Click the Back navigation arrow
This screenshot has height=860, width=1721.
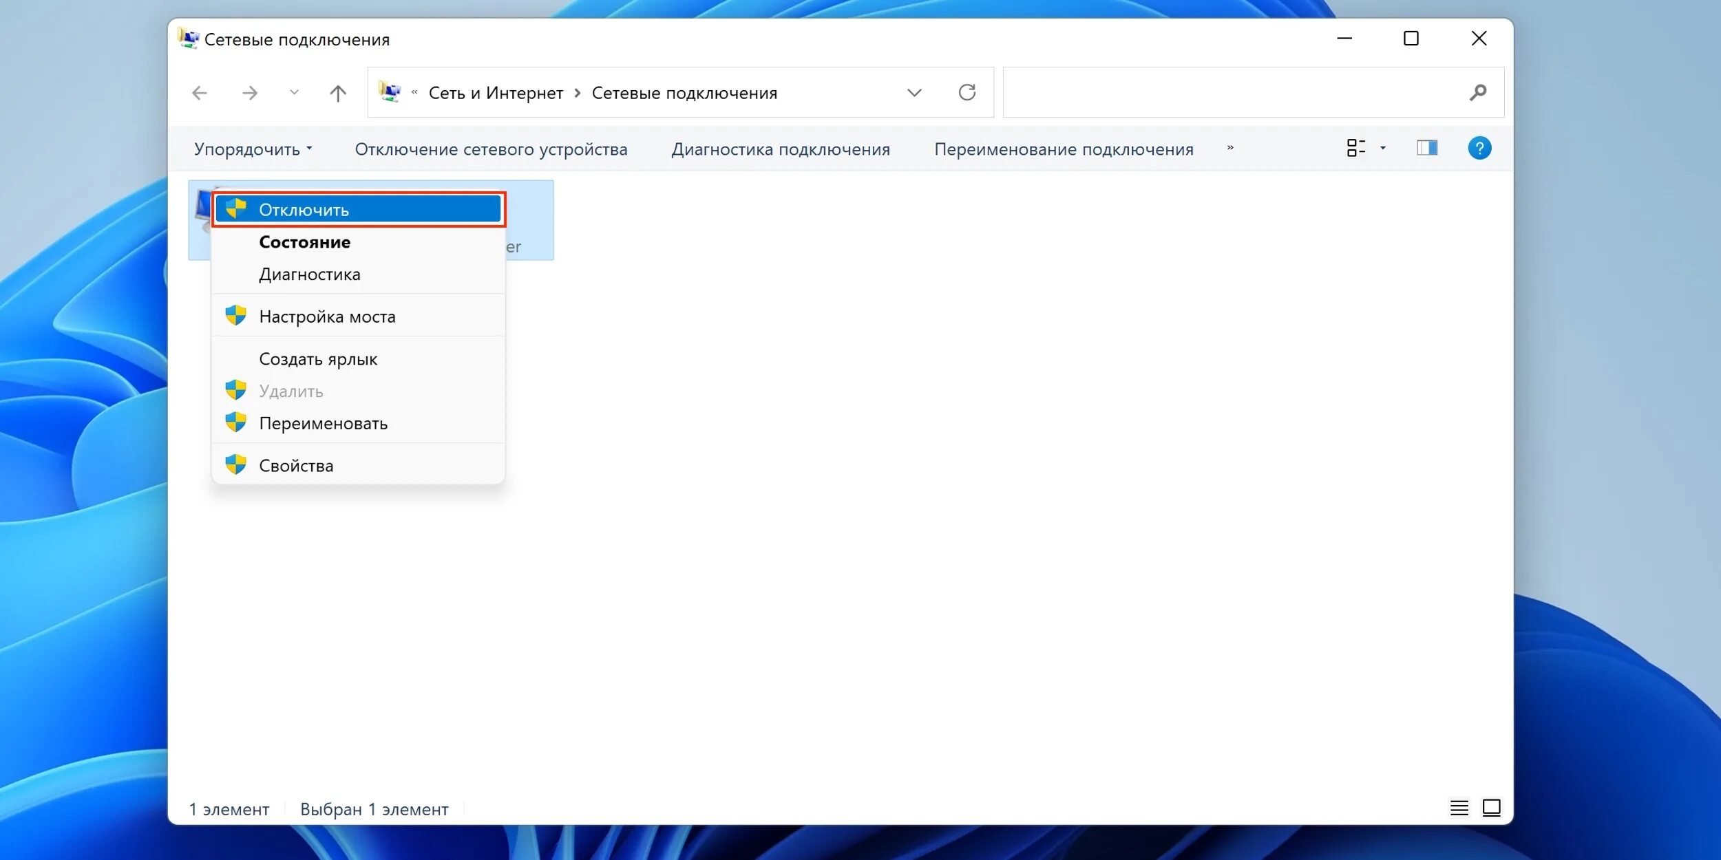click(200, 93)
